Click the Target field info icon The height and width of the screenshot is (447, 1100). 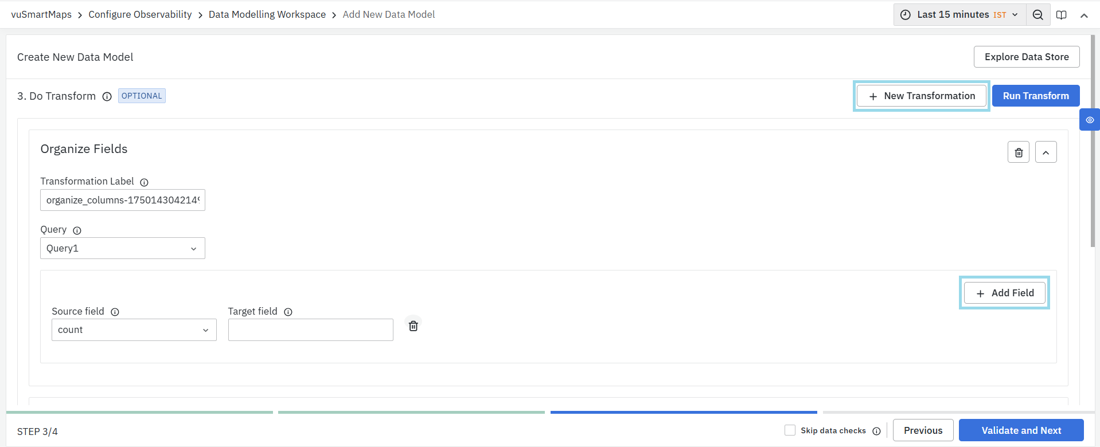(288, 312)
